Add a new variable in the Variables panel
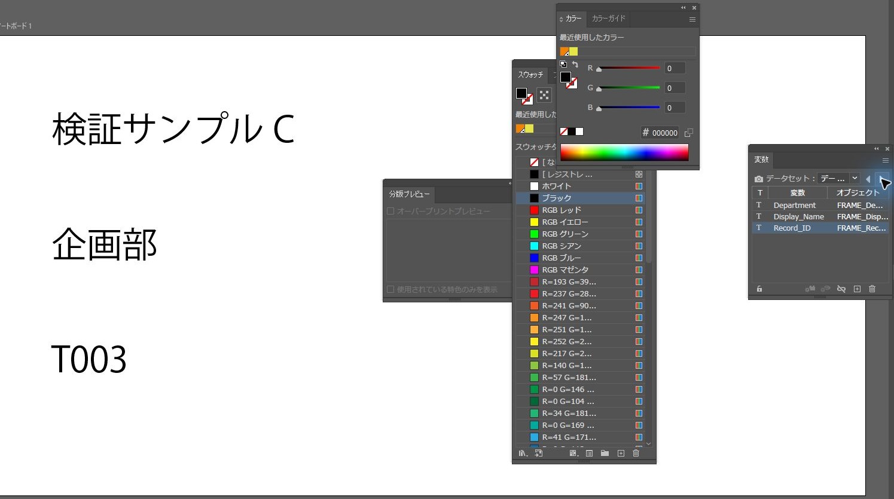The width and height of the screenshot is (894, 499). [857, 289]
